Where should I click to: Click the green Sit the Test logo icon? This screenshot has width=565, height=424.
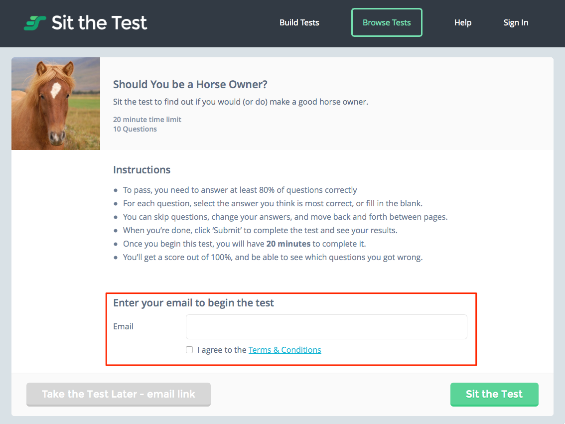35,23
